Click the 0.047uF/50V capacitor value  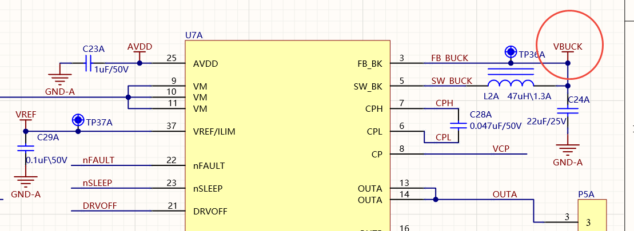pyautogui.click(x=496, y=126)
